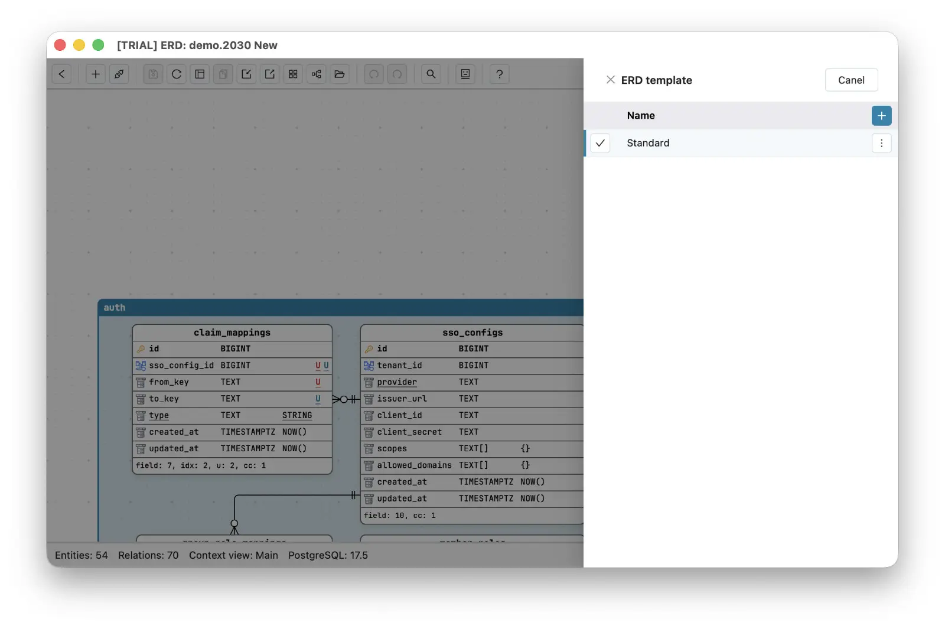The width and height of the screenshot is (945, 629).
Task: Click the sso_config_id field in claim_mappings
Action: pyautogui.click(x=232, y=366)
